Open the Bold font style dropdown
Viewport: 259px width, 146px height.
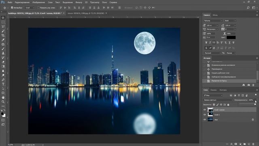tap(230, 21)
